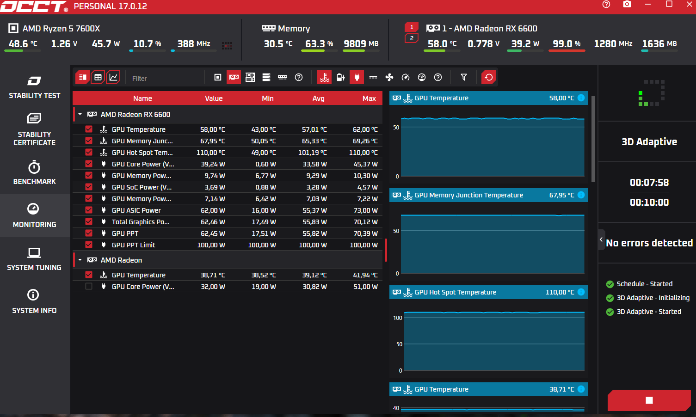This screenshot has height=417, width=696.
Task: Toggle the current sensor type filter
Action: pyautogui.click(x=373, y=77)
